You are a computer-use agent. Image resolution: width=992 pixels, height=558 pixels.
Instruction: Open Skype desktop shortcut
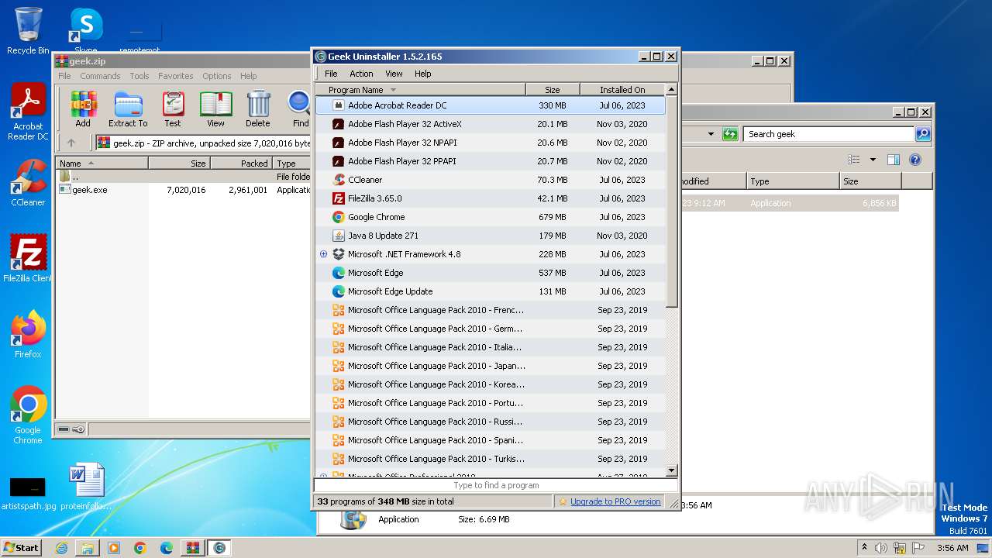(x=85, y=29)
